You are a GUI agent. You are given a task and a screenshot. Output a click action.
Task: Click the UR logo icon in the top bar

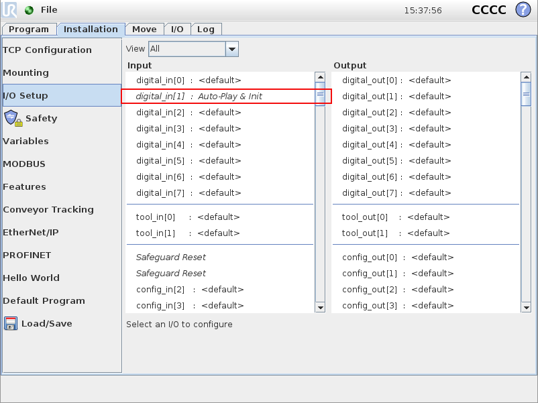click(x=9, y=10)
